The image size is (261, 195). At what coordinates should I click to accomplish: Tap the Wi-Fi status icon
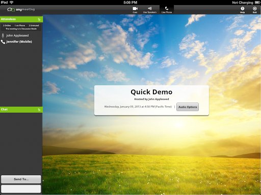click(12, 3)
